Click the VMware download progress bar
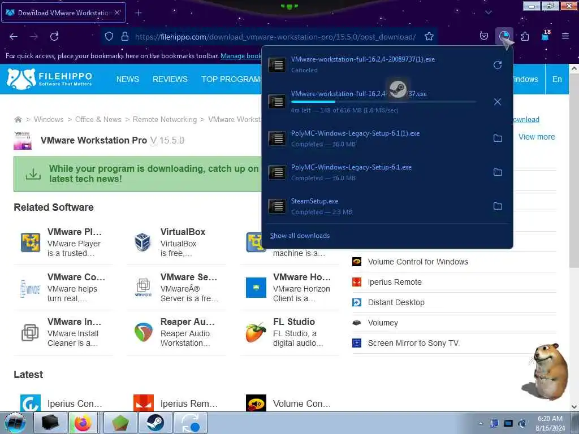The height and width of the screenshot is (434, 579). click(383, 102)
